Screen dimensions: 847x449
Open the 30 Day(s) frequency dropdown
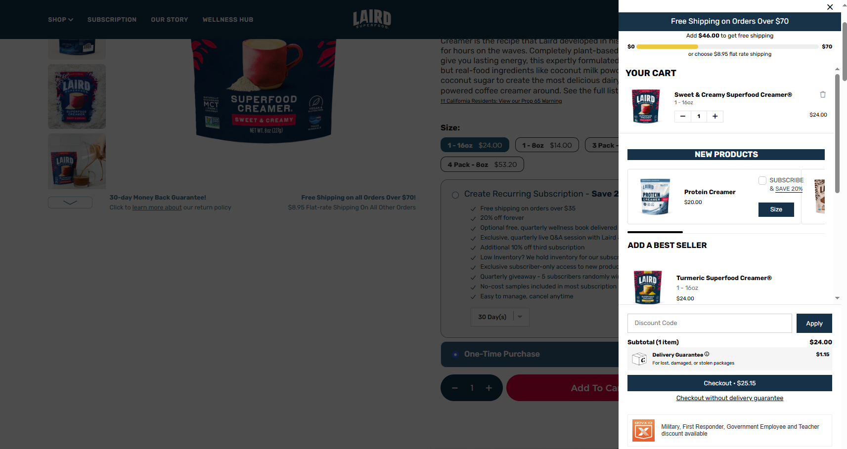500,317
